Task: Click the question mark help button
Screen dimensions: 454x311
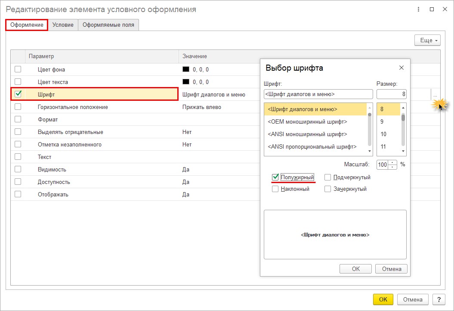Action: pos(438,299)
